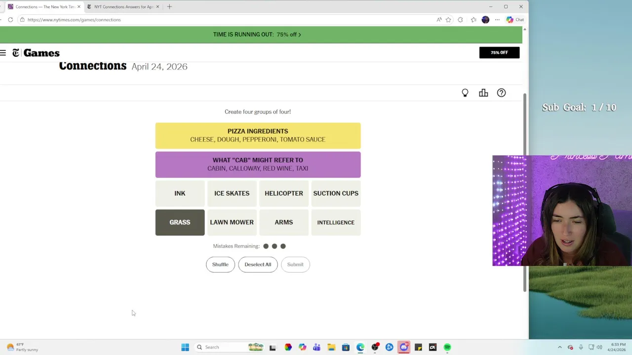Deselect the GRASS tile
632x355 pixels.
pyautogui.click(x=180, y=222)
